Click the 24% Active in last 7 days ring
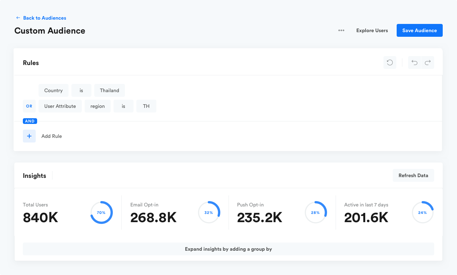Viewport: 457px width, 275px height. [423, 212]
